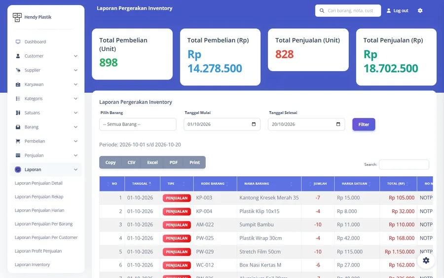Click the Customer person icon

(18, 56)
